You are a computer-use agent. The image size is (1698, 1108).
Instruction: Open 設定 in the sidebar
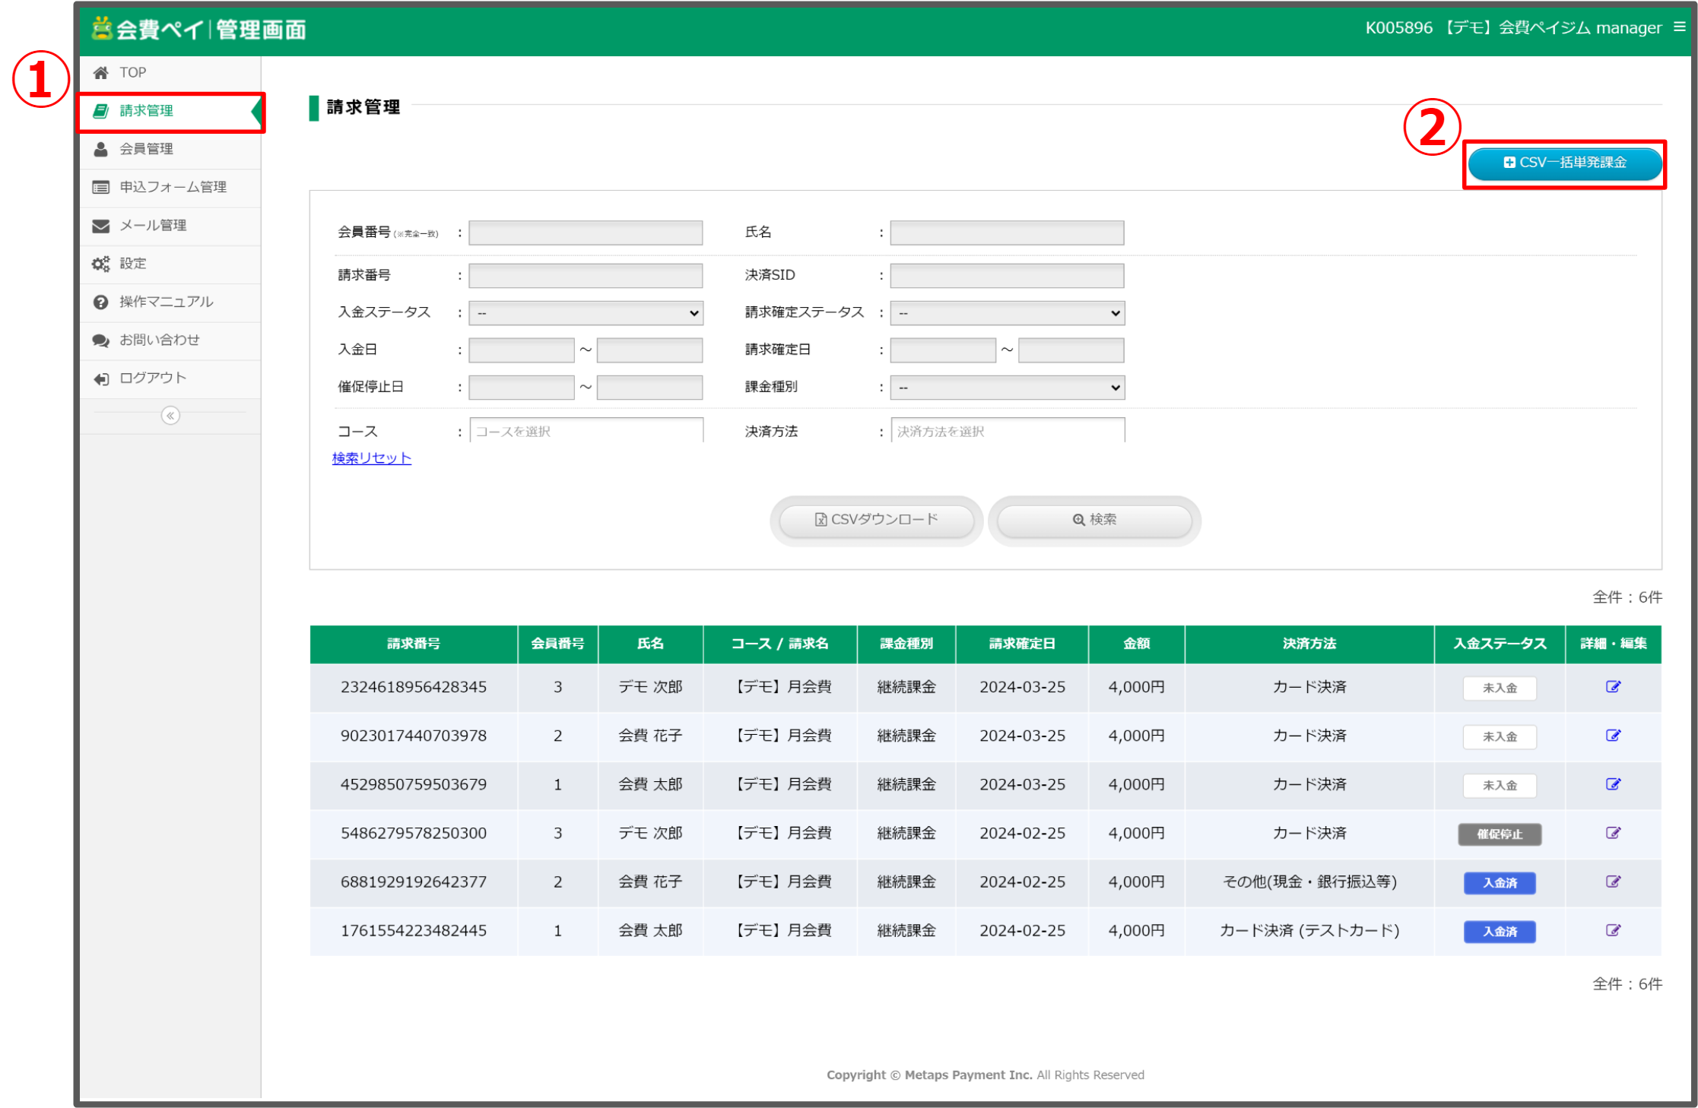[x=170, y=264]
